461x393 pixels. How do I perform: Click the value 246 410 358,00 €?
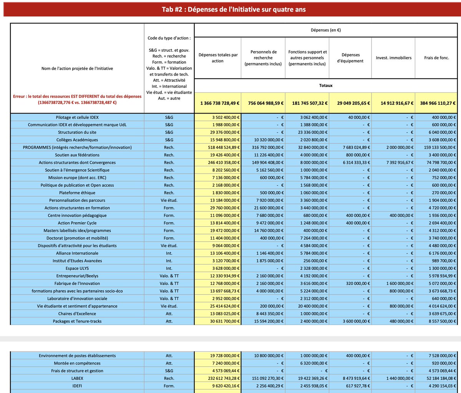218,162
